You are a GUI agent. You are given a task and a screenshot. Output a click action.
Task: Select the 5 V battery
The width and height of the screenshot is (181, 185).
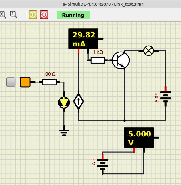tap(103, 164)
